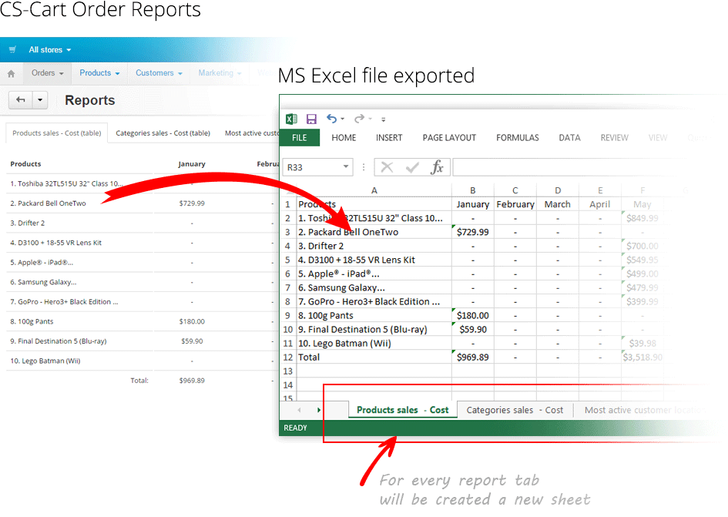The width and height of the screenshot is (728, 517).
Task: Customize the Quick Access Toolbar dropdown
Action: pos(383,119)
